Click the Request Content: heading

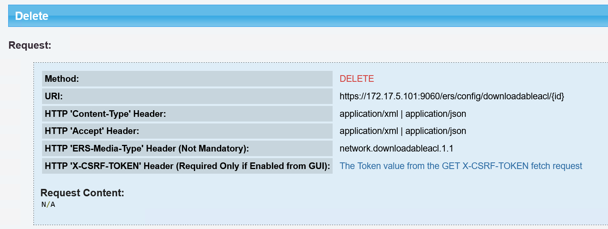coord(82,193)
